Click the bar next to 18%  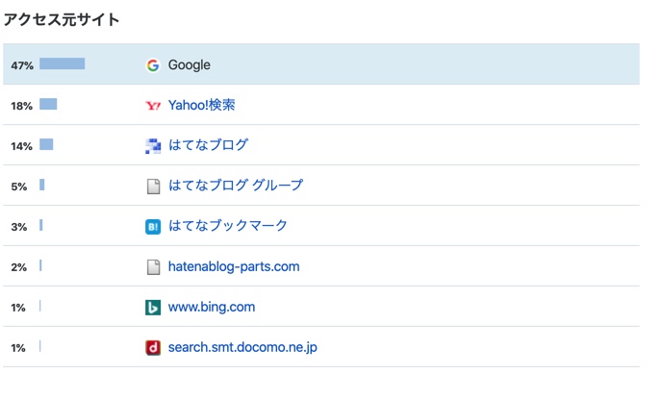(48, 104)
